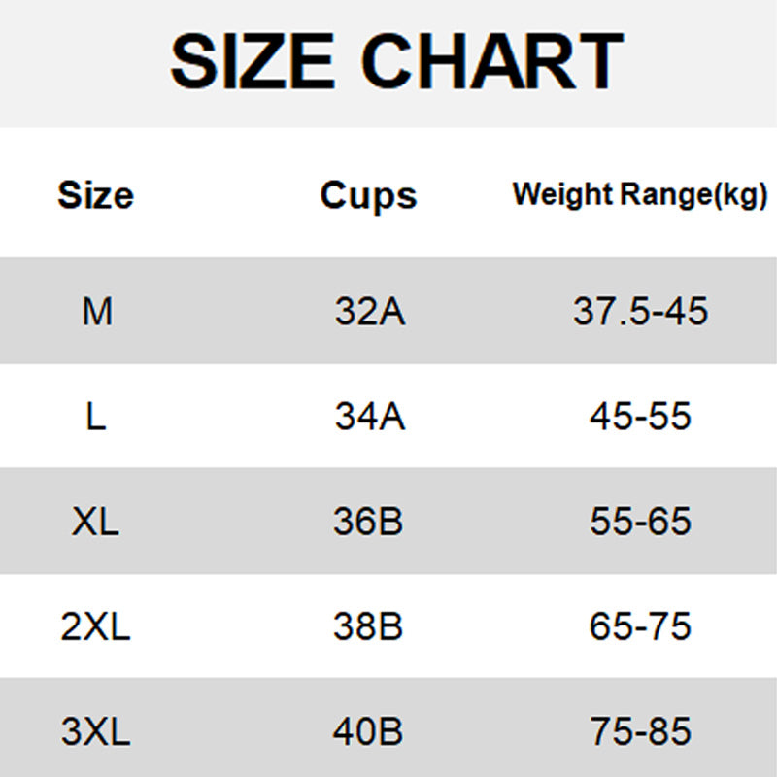Pick the 75-85 weight range cell
Screen dimensions: 777x777
coord(640,731)
